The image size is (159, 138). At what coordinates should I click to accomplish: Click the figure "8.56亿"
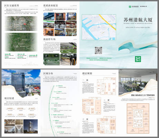tap(32, 109)
